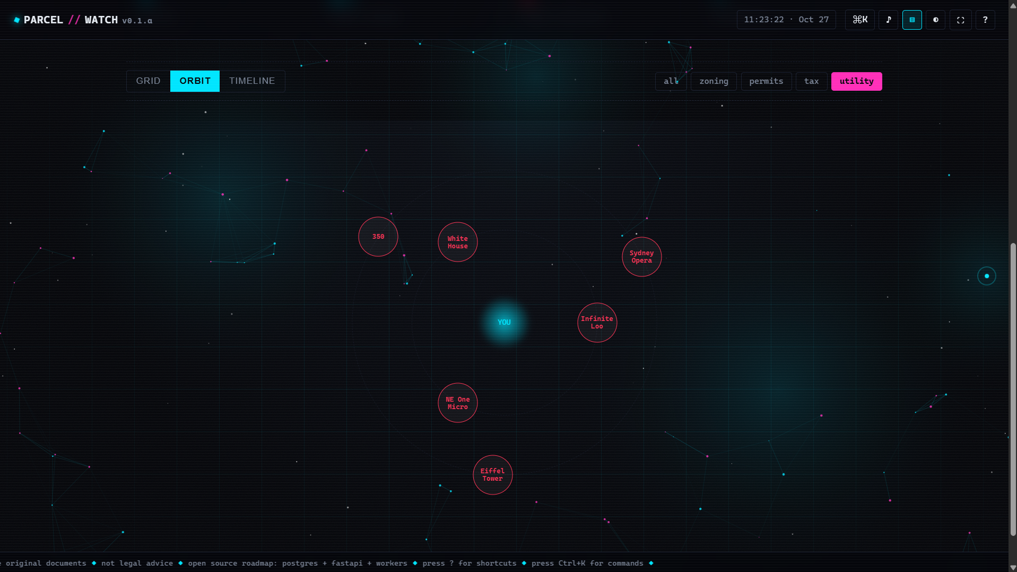Click 'press Ctrl+K for commands' ticker text
This screenshot has height=572, width=1017.
[587, 563]
